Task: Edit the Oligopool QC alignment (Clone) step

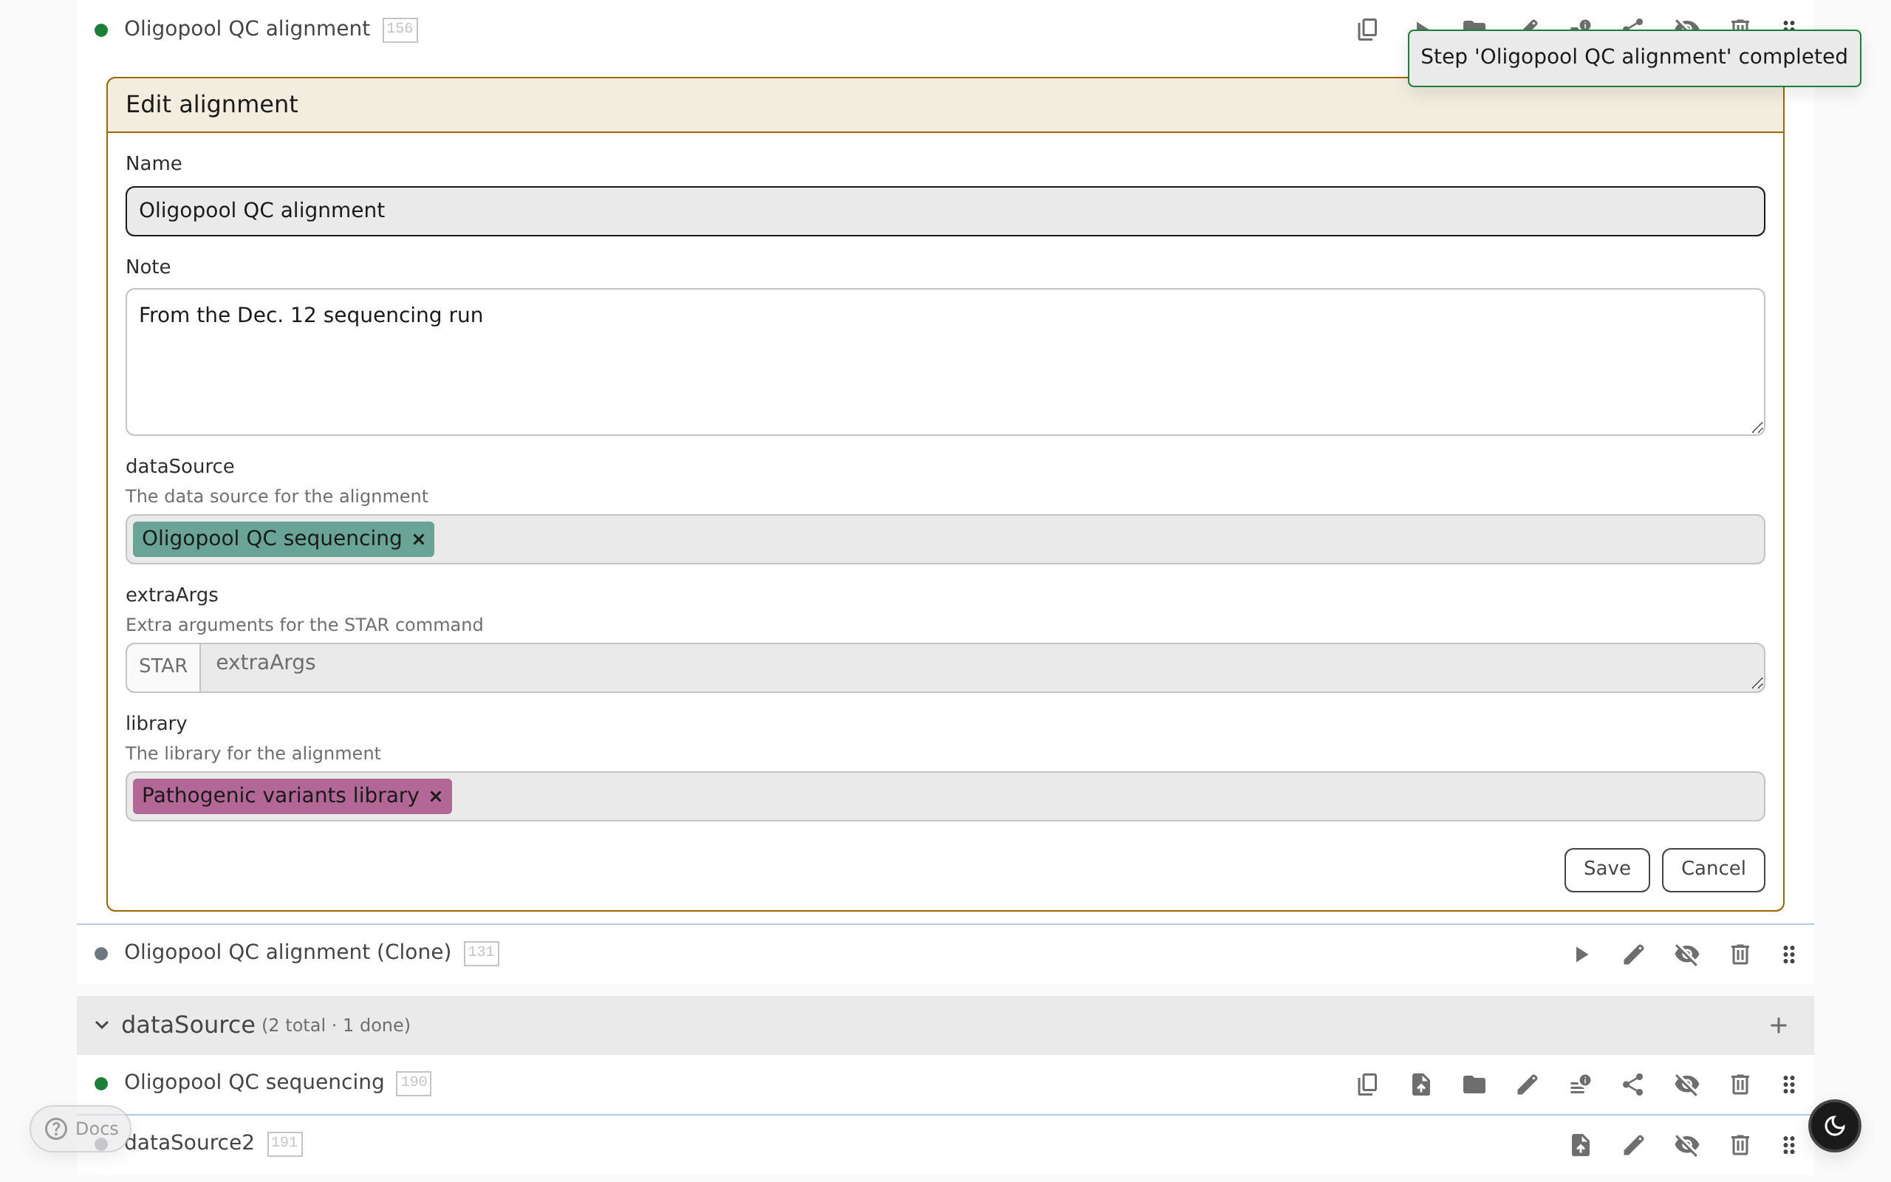Action: [x=1634, y=954]
